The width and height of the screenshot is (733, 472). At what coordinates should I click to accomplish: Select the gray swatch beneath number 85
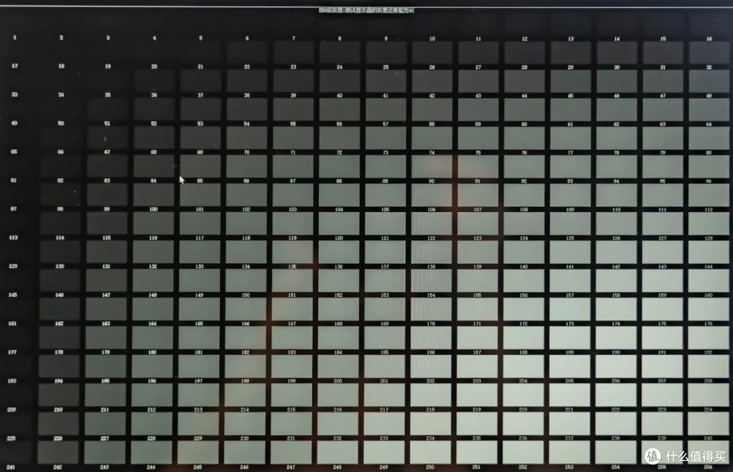(x=200, y=195)
